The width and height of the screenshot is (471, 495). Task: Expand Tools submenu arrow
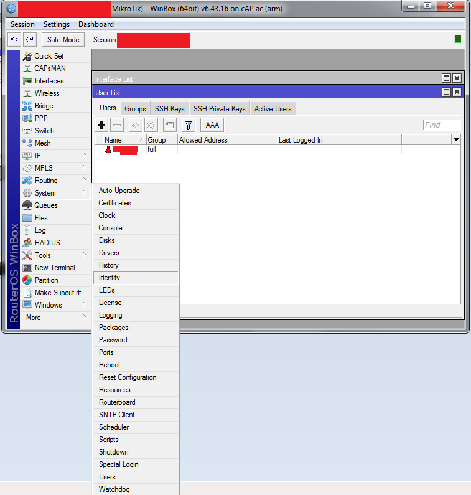[x=84, y=255]
